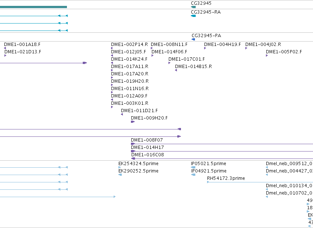Image resolution: width=313 pixels, height=228 pixels.
Task: Select feature DME1-003K01.R
Action: (x=129, y=103)
